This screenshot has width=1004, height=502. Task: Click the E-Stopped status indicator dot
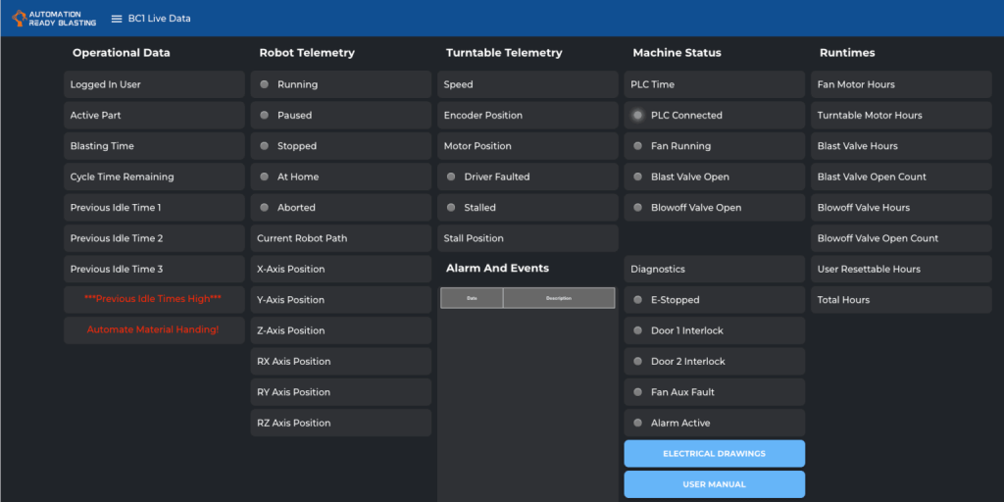point(638,300)
